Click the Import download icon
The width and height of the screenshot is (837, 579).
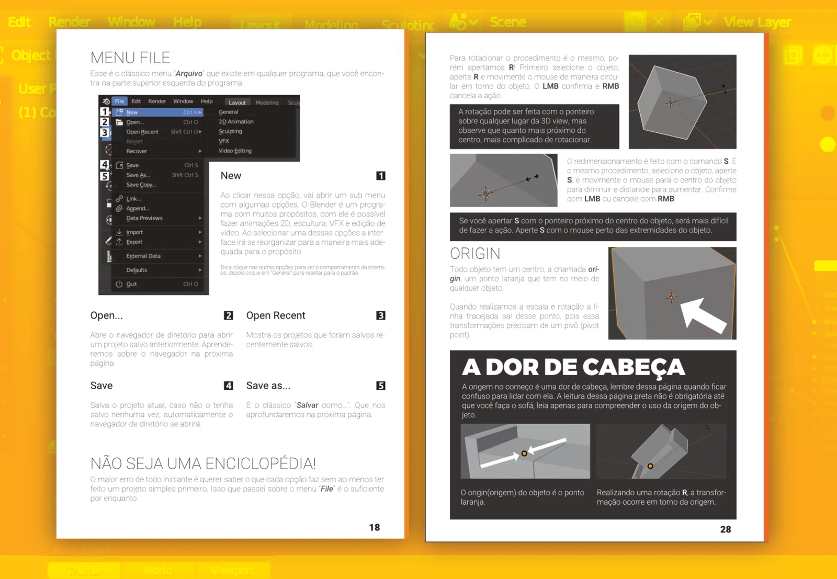(119, 232)
